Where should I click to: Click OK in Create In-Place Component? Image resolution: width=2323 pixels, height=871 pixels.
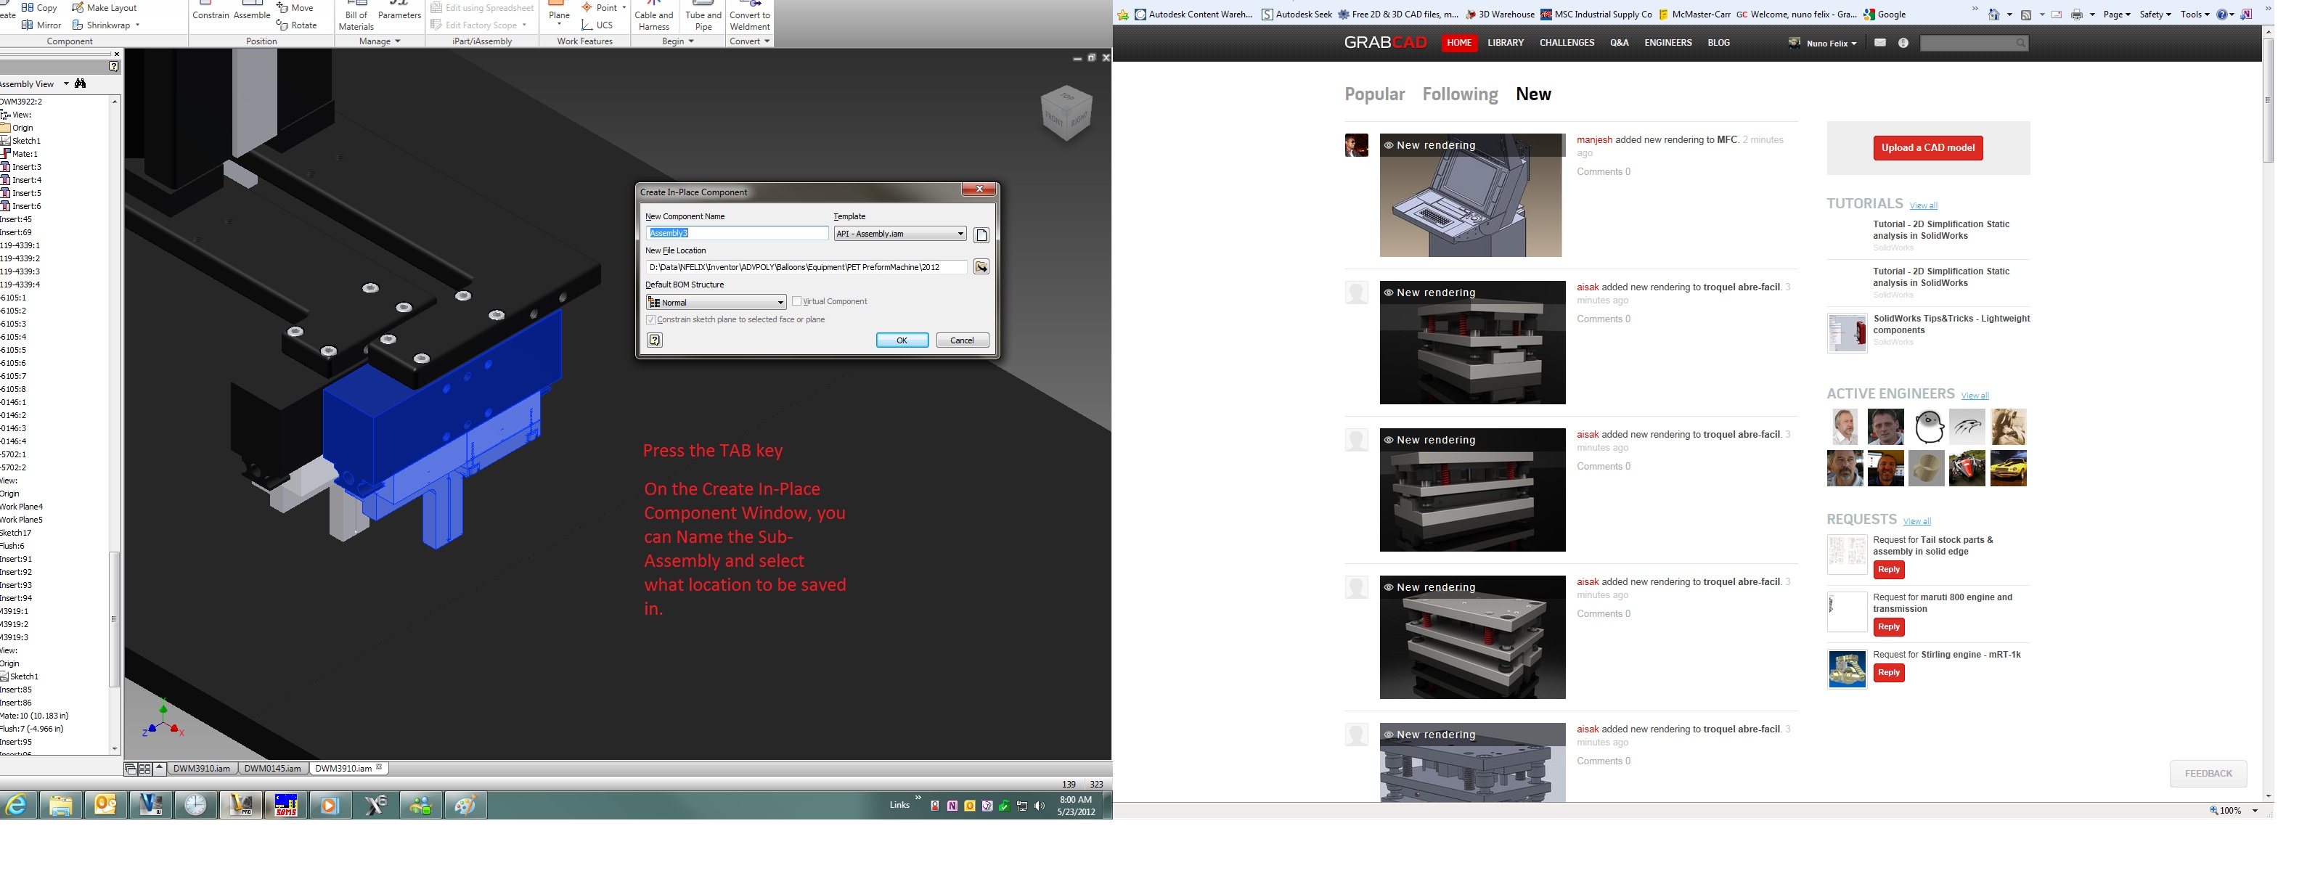(x=902, y=340)
